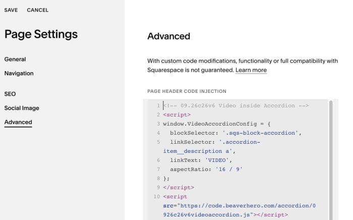The height and width of the screenshot is (220, 353).
Task: Switch to the SEO tab
Action: (10, 94)
